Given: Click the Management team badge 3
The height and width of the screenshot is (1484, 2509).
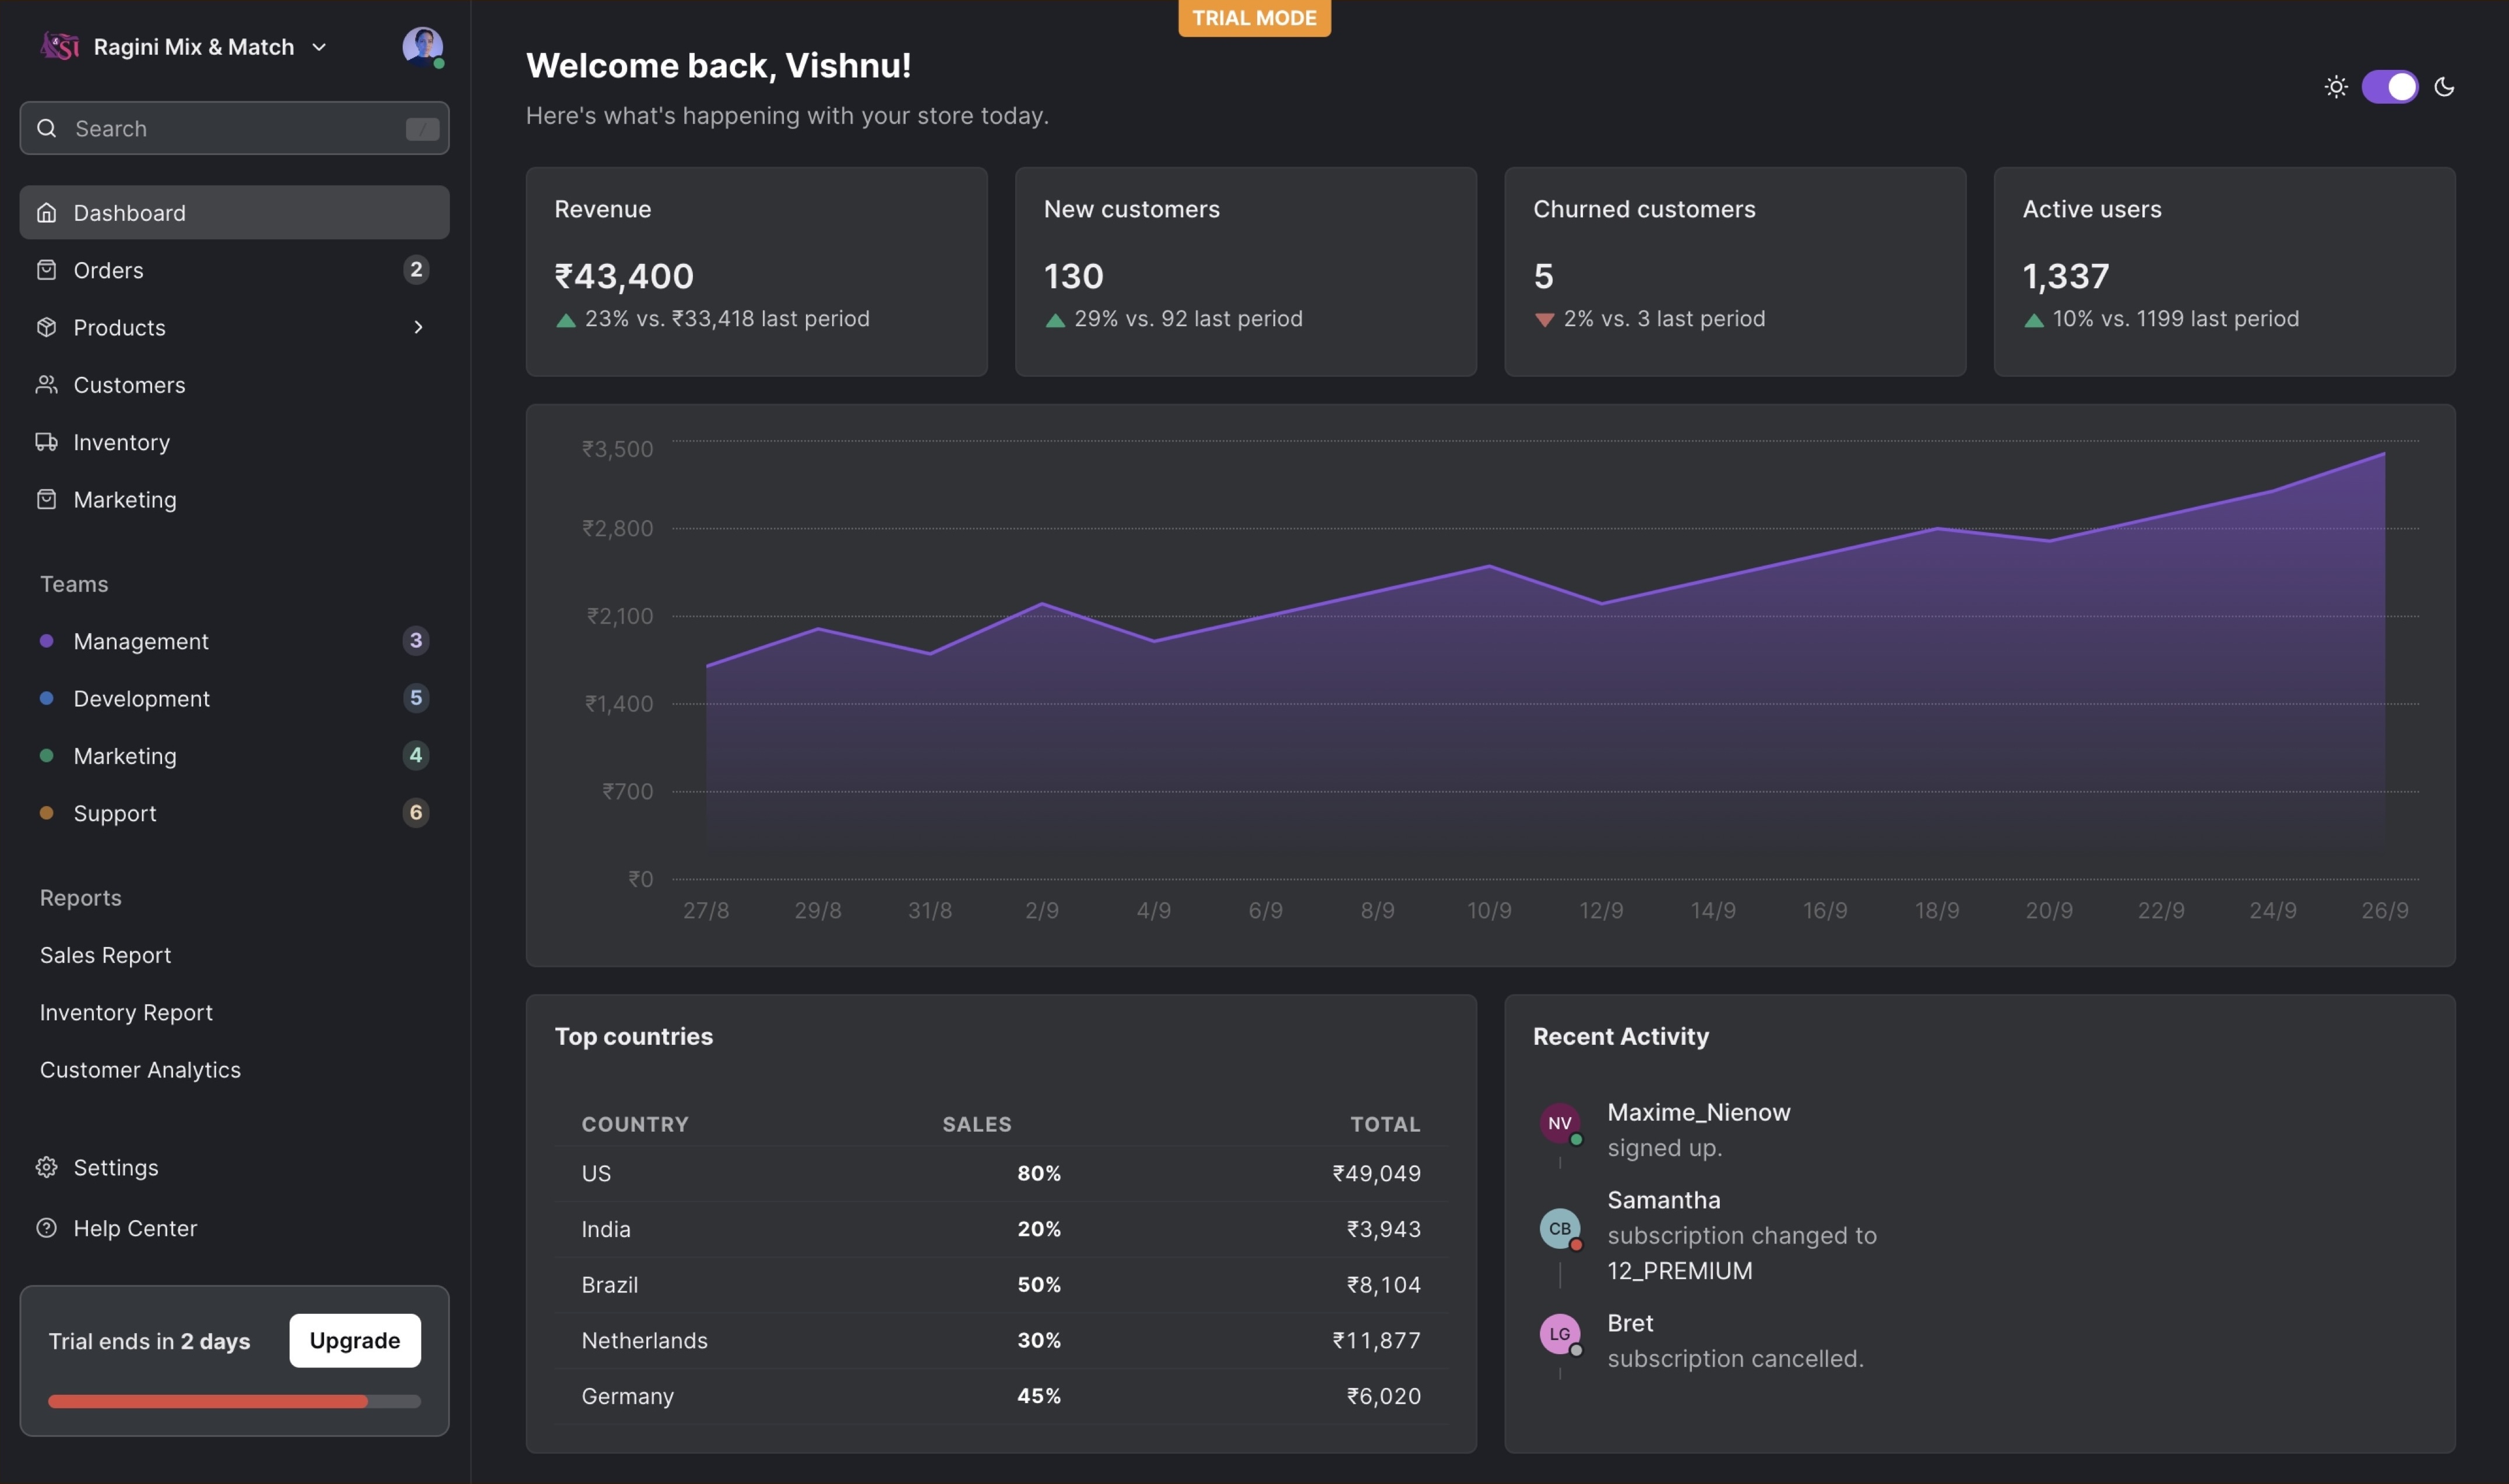Looking at the screenshot, I should [416, 641].
